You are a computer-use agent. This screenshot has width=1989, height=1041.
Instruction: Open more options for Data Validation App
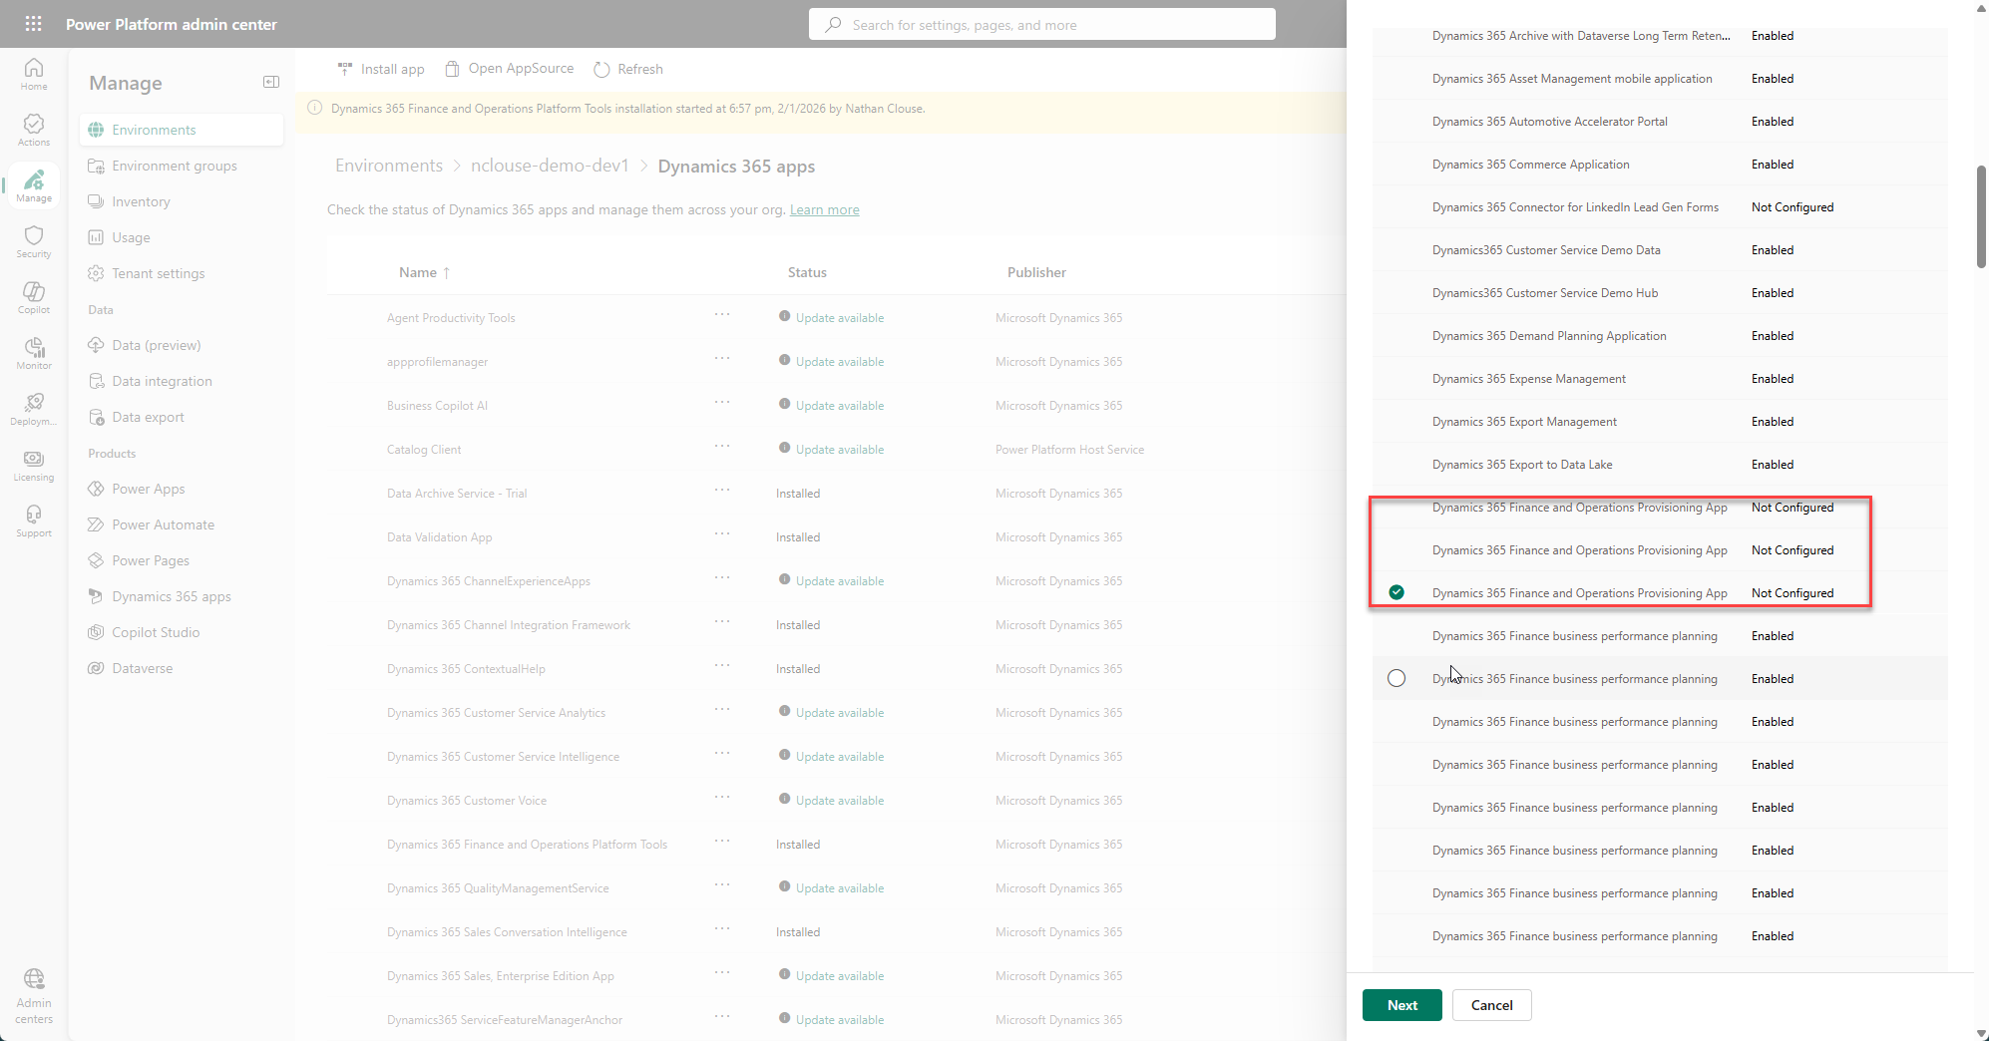tap(722, 534)
